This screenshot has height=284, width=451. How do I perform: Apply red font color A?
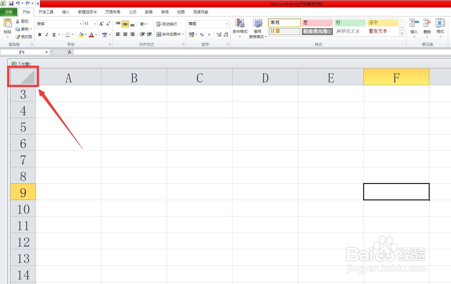pyautogui.click(x=91, y=35)
